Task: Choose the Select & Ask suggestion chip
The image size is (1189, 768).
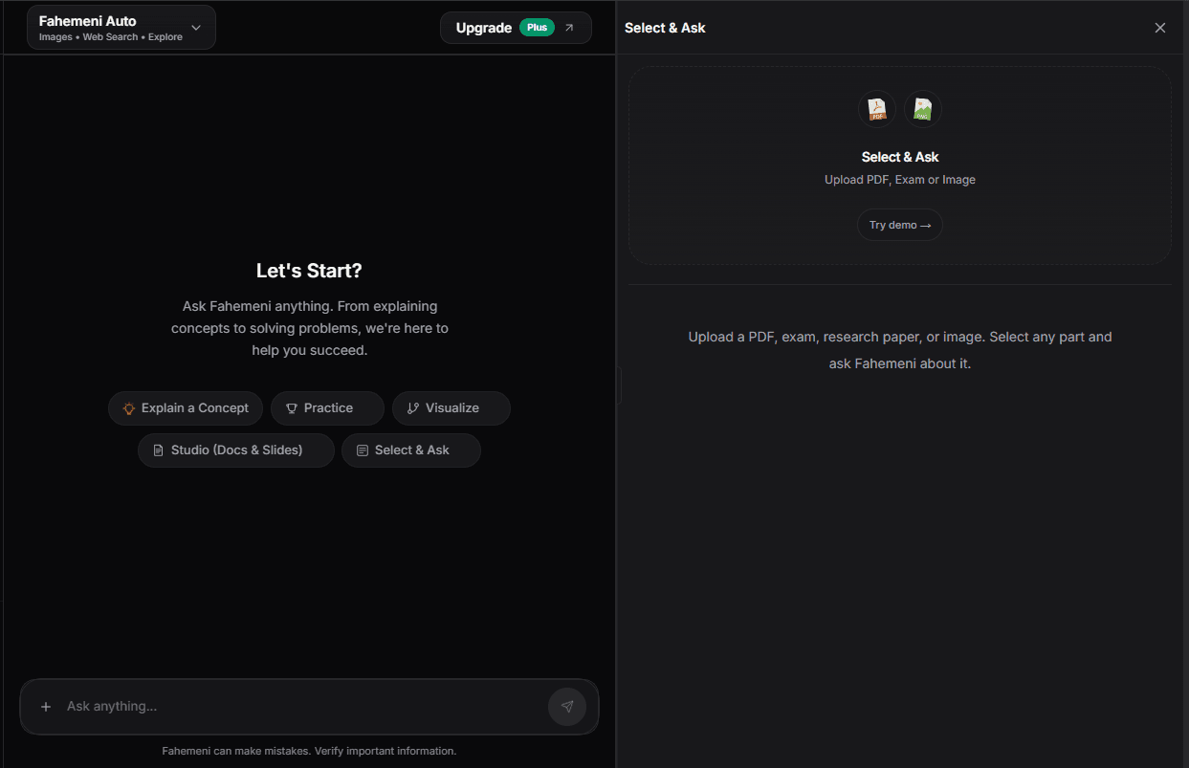Action: point(411,450)
